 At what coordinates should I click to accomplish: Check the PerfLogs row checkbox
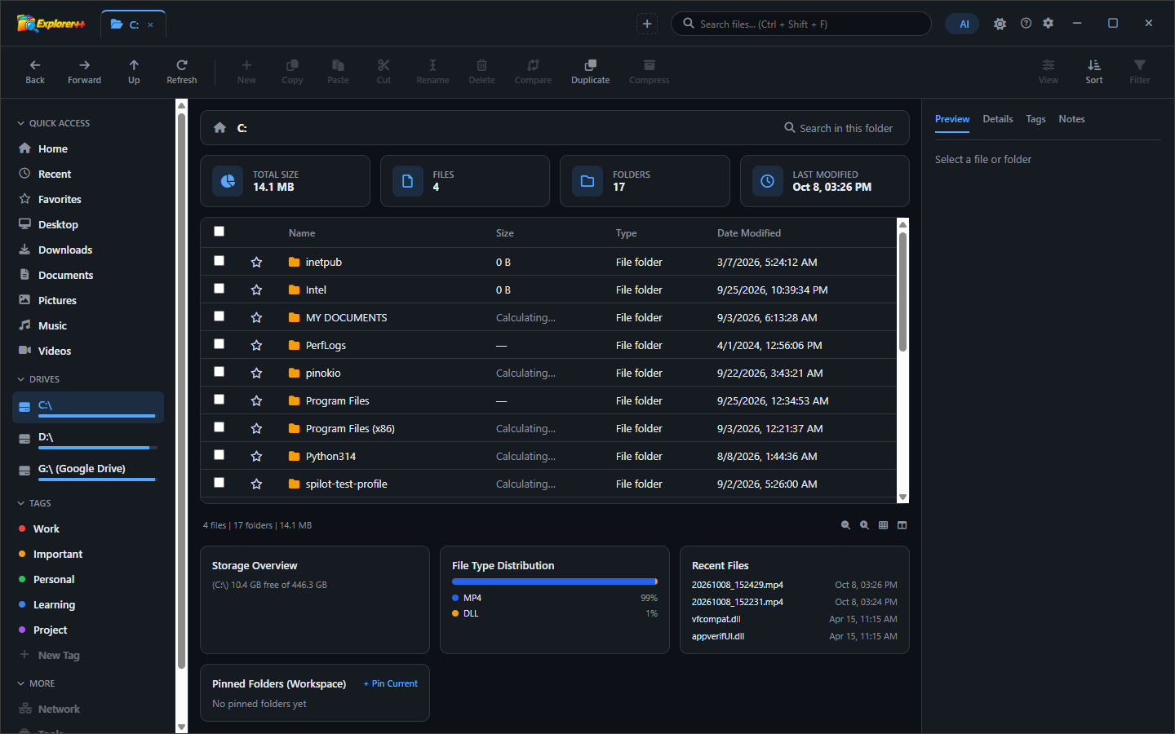click(x=219, y=344)
